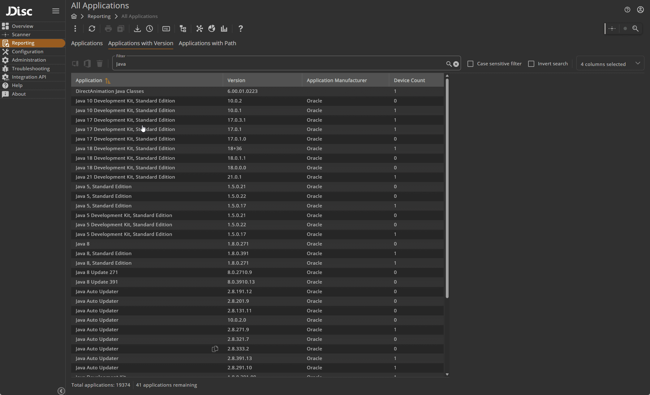Collapse sidebar with bottom chevron button
The height and width of the screenshot is (395, 650).
point(61,391)
